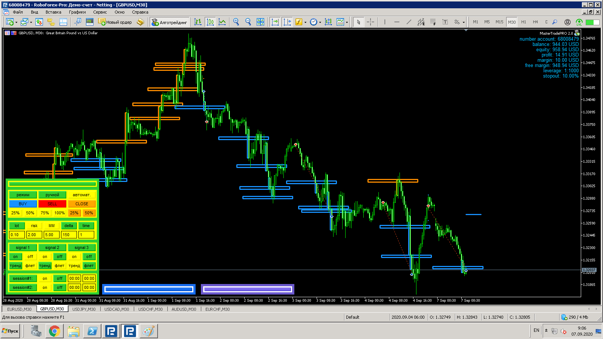
Task: Turn signal 2 on
Action: pos(45,257)
